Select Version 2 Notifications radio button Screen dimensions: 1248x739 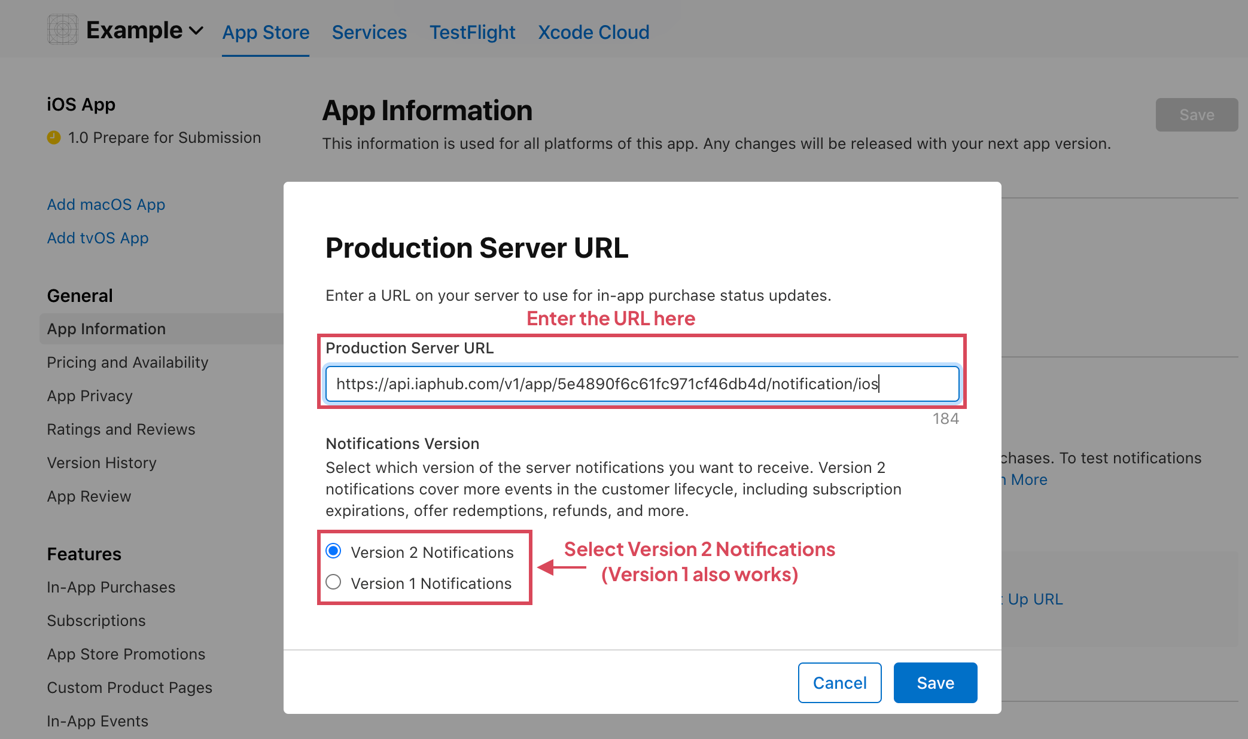[334, 551]
